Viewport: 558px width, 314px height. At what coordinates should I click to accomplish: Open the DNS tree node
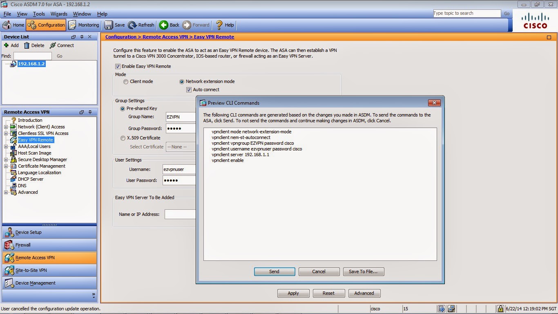(x=22, y=186)
